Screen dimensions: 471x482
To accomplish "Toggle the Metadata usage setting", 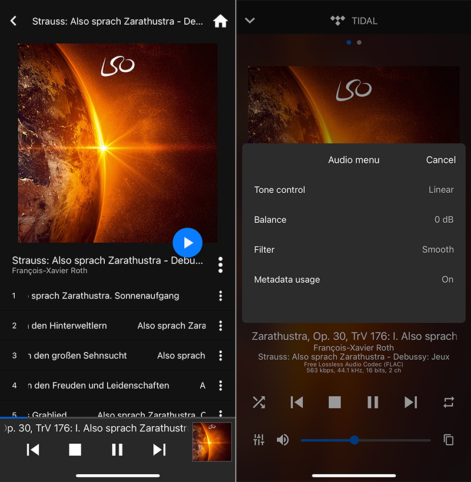I will (x=354, y=279).
